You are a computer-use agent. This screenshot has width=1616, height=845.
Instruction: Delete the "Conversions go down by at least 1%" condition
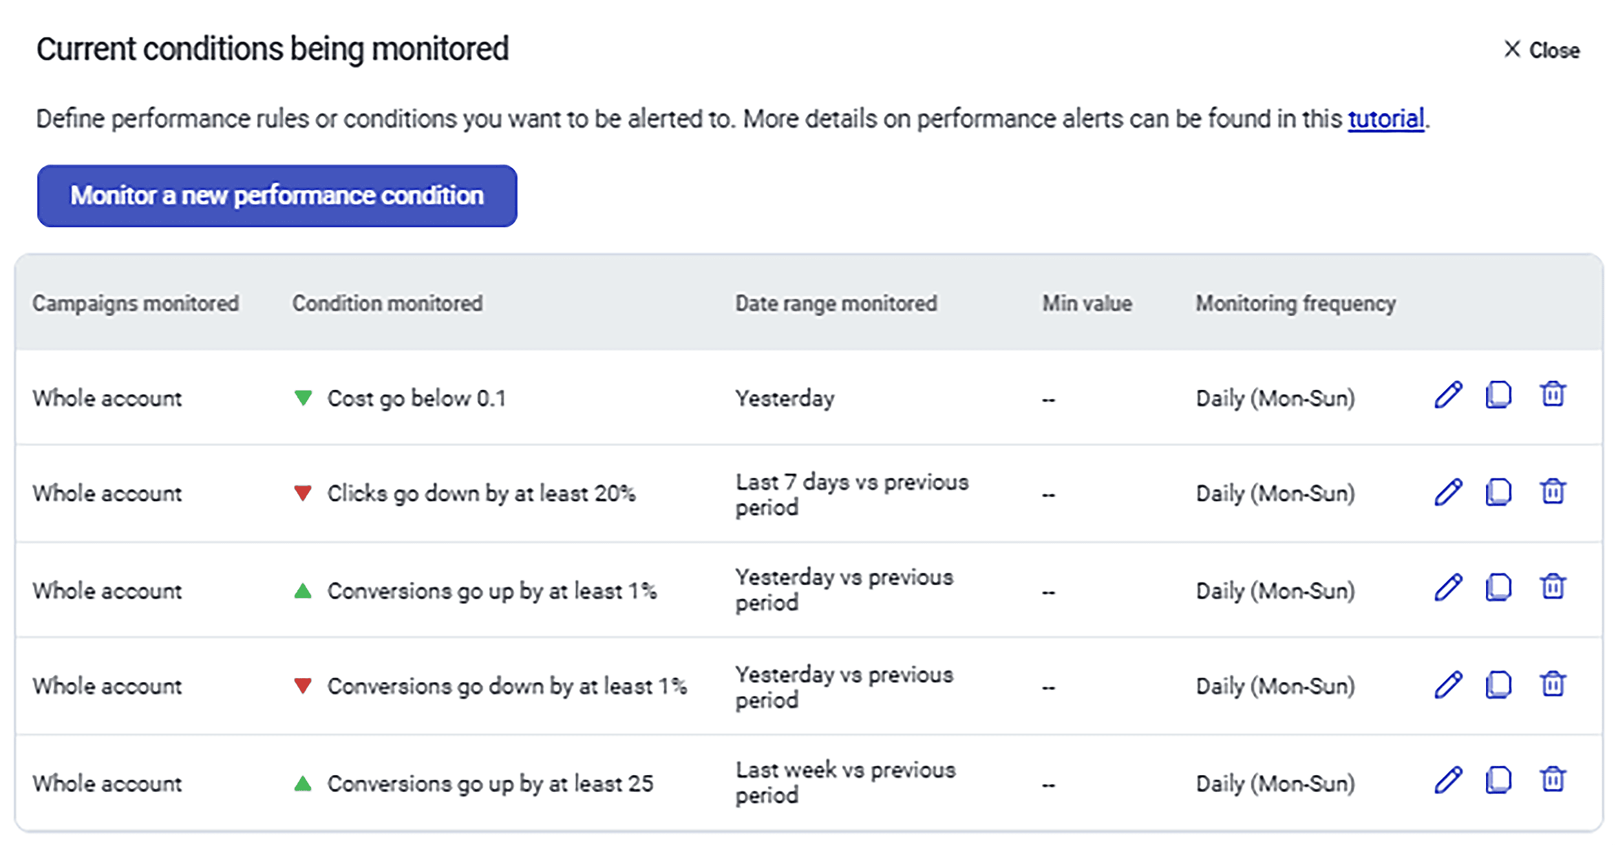1551,685
